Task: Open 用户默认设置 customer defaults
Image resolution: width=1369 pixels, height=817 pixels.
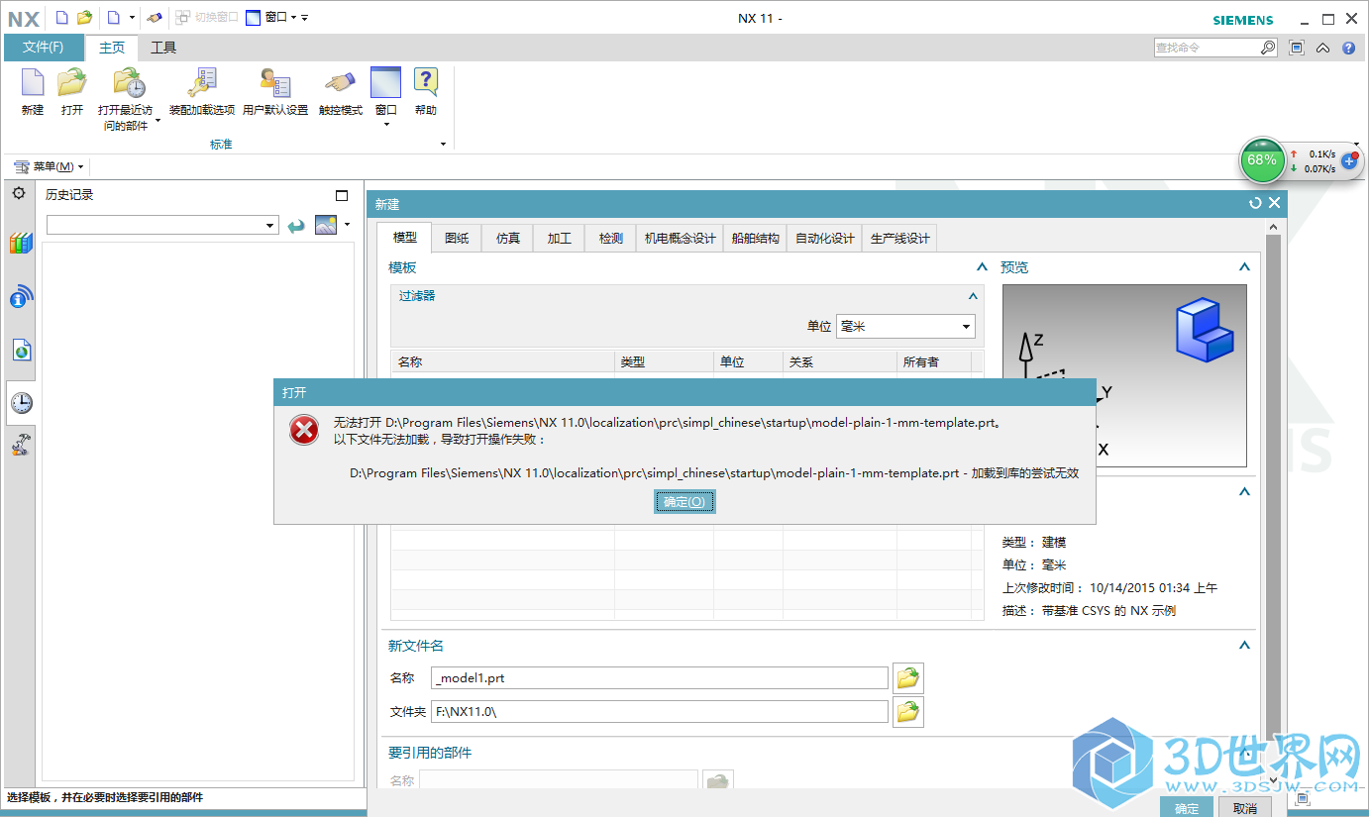Action: click(275, 83)
